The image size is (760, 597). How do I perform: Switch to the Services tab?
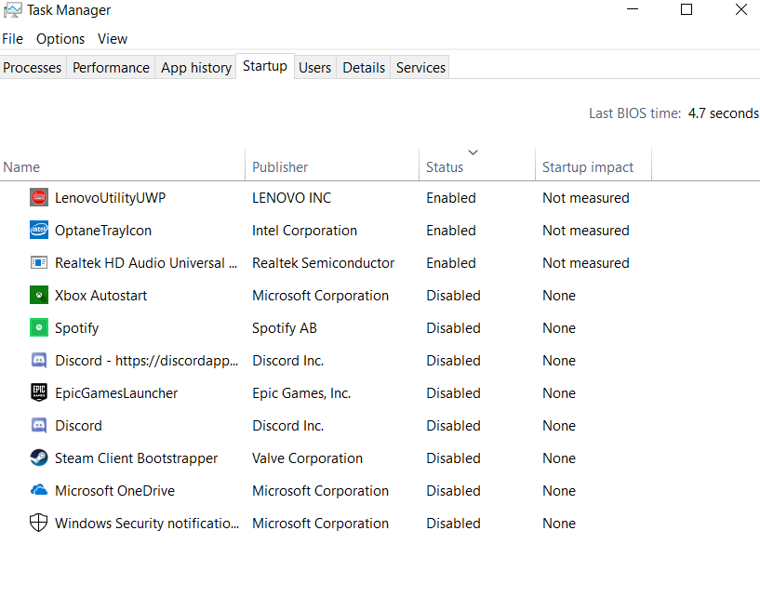[420, 67]
